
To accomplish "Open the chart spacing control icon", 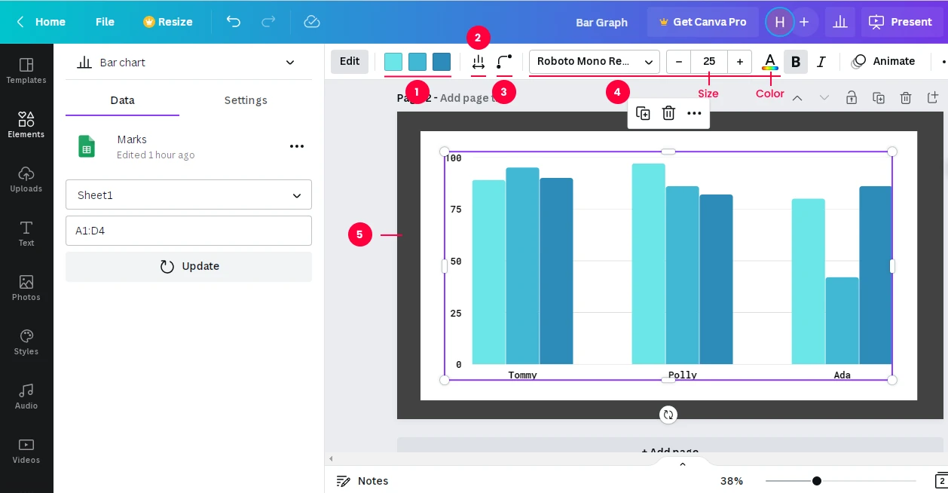I will pos(478,62).
